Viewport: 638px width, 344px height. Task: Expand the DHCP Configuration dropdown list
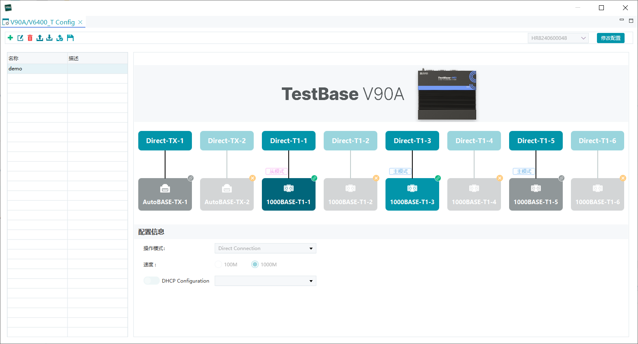[266, 281]
